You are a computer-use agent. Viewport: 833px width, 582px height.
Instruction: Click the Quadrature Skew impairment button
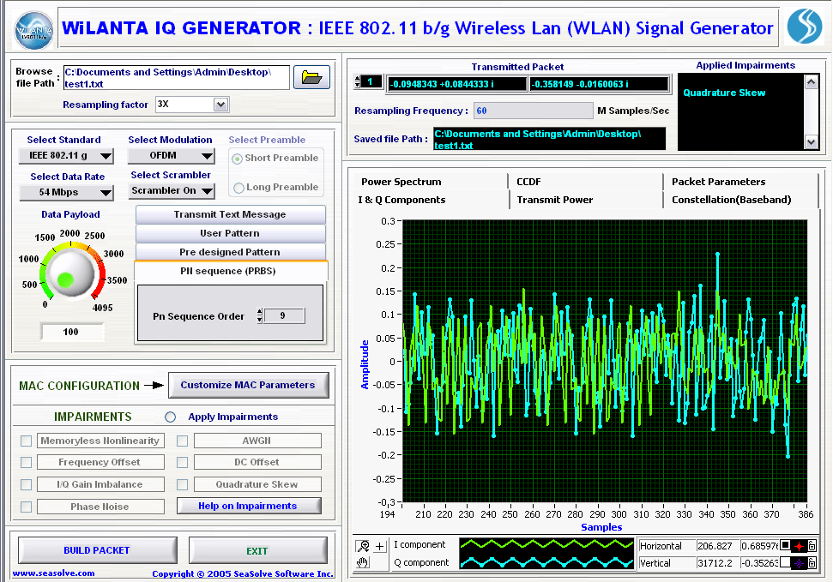click(257, 484)
